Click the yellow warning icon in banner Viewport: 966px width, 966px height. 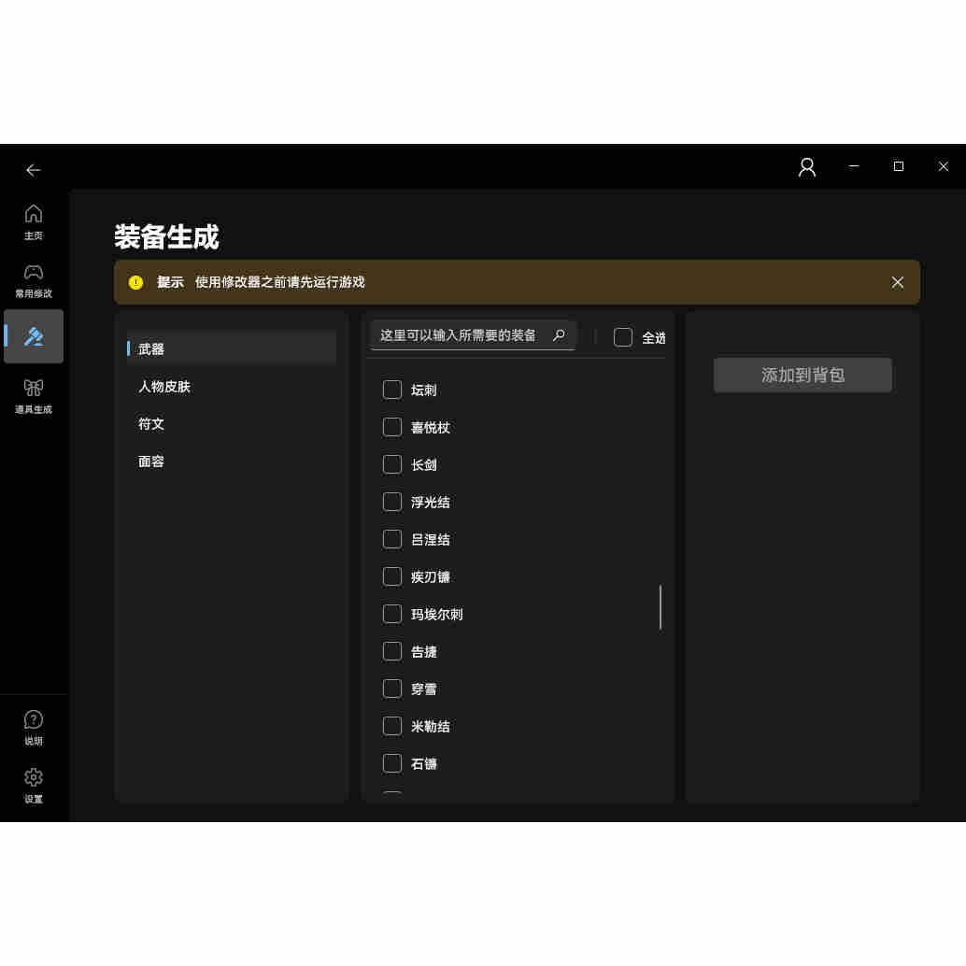(x=135, y=282)
